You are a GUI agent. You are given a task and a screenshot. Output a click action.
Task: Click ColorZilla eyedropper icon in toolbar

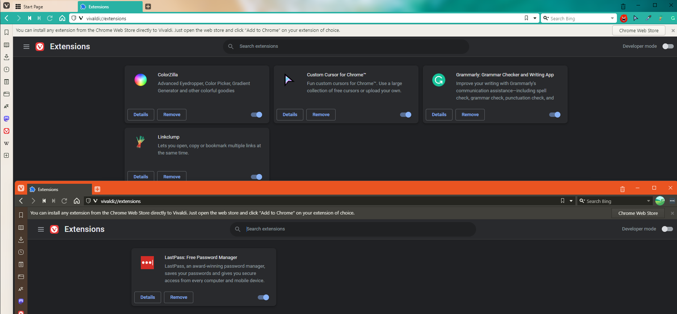point(648,18)
